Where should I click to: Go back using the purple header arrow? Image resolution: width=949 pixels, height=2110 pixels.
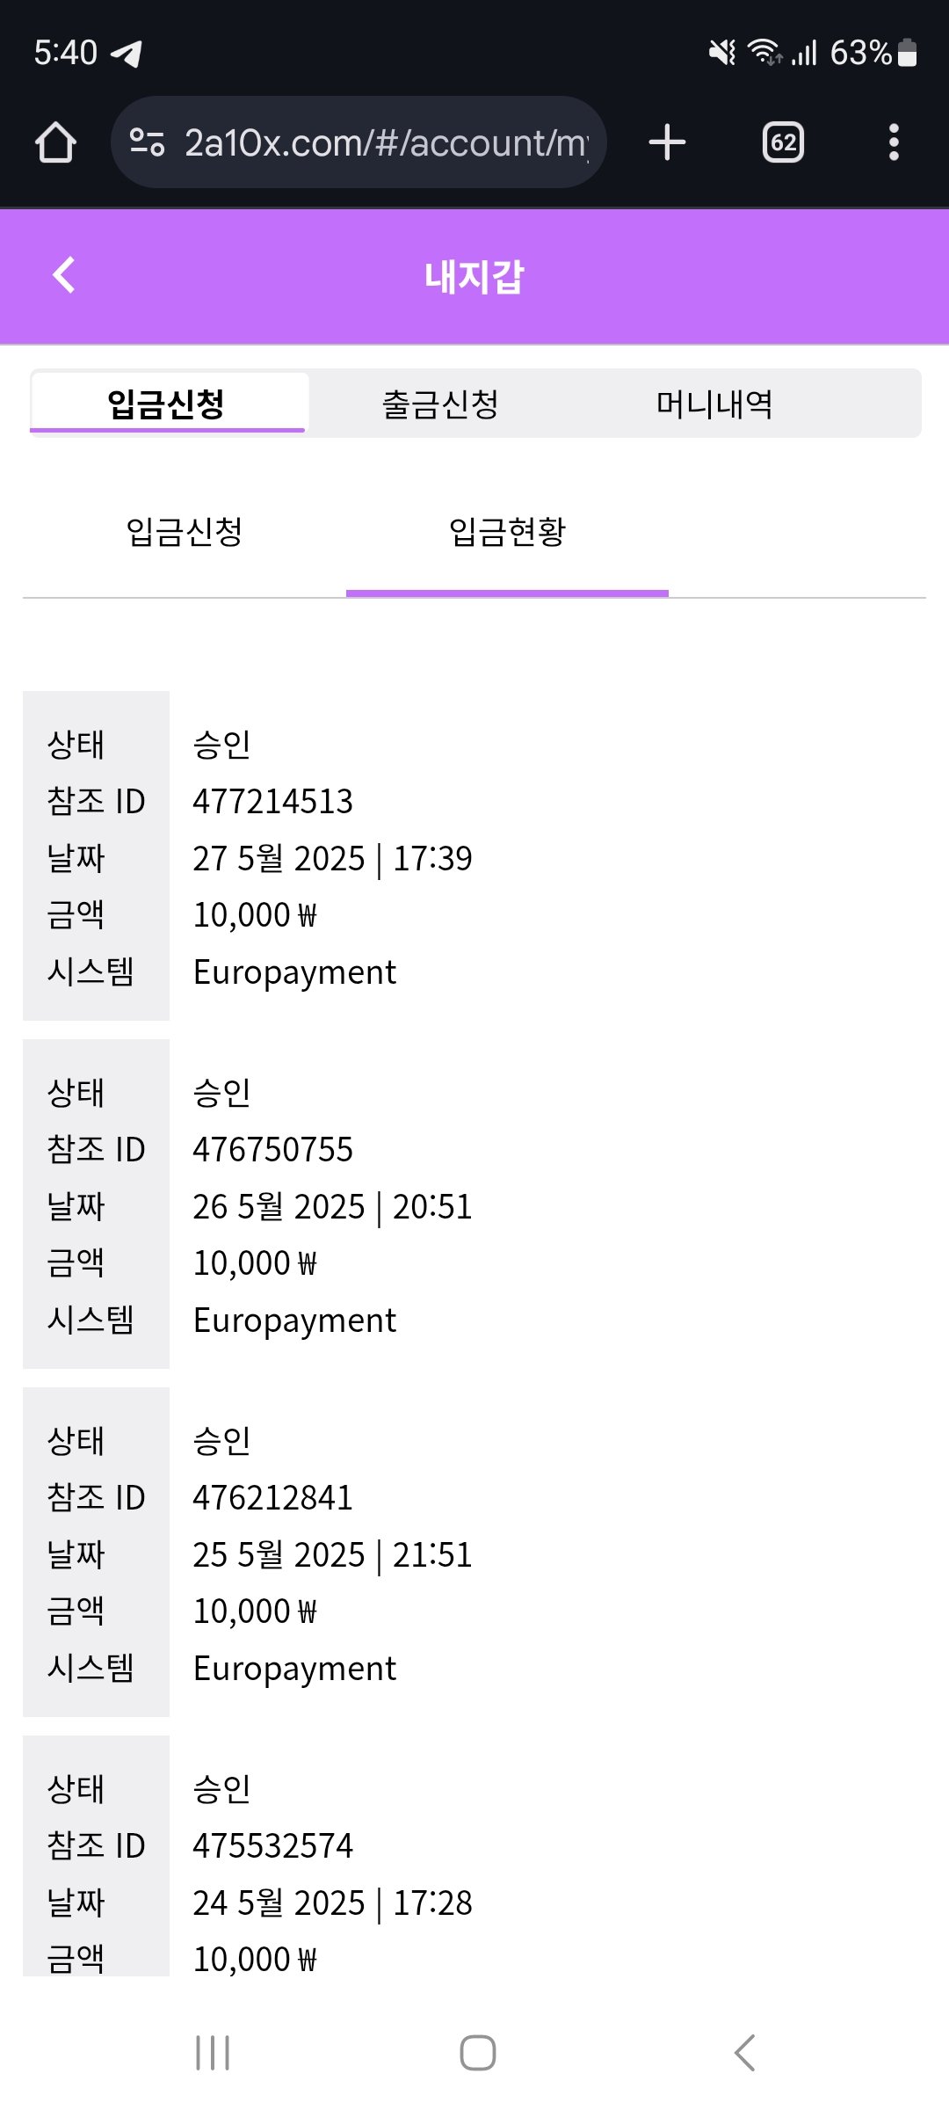[x=64, y=275]
